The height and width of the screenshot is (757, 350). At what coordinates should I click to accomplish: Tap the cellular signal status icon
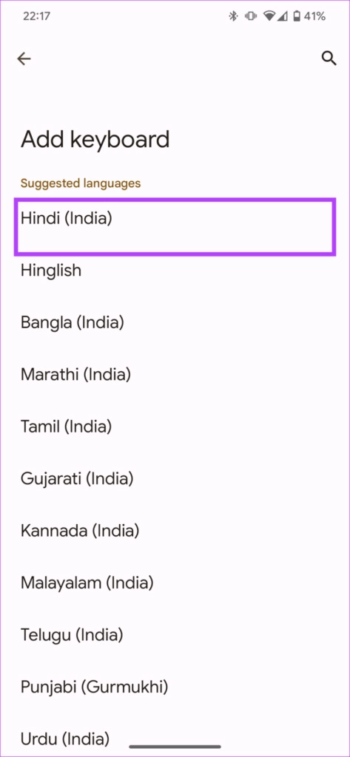click(283, 16)
